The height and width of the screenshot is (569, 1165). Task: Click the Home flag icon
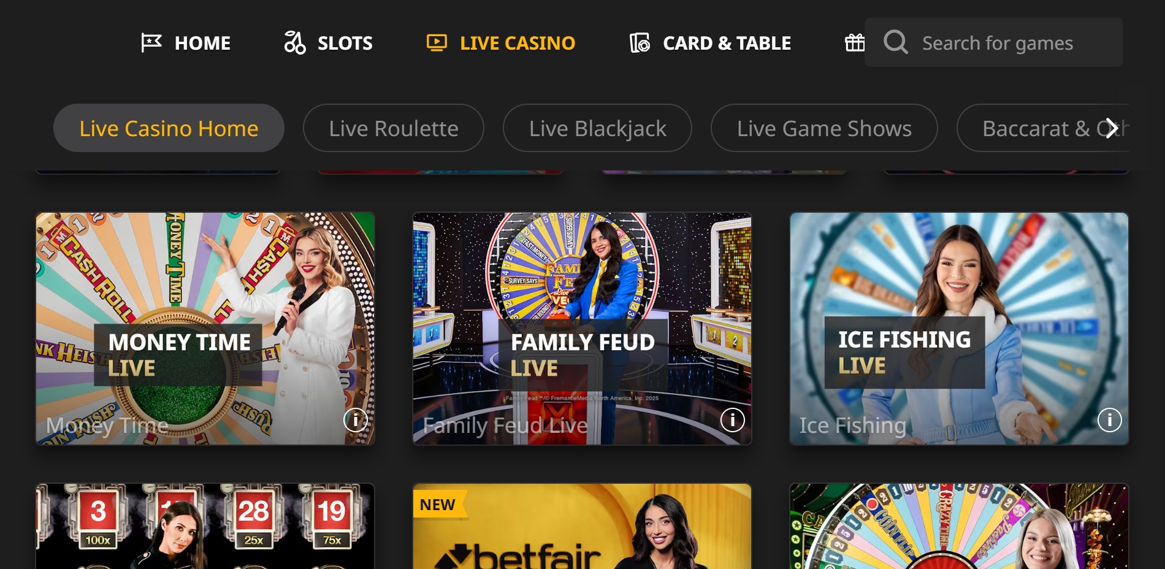pyautogui.click(x=151, y=43)
